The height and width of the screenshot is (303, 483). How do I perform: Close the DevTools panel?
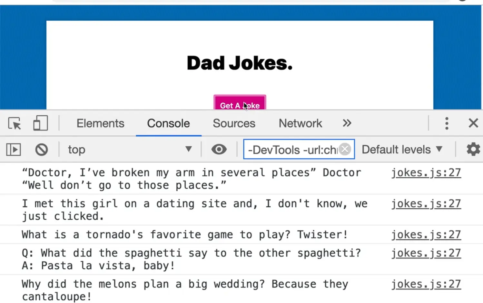(x=473, y=123)
